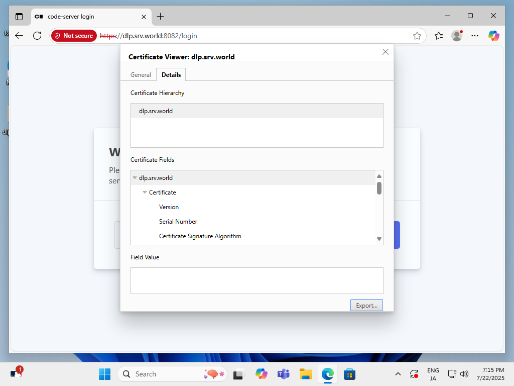The width and height of the screenshot is (514, 386).
Task: Open Microsoft Teams from the taskbar
Action: pos(283,374)
